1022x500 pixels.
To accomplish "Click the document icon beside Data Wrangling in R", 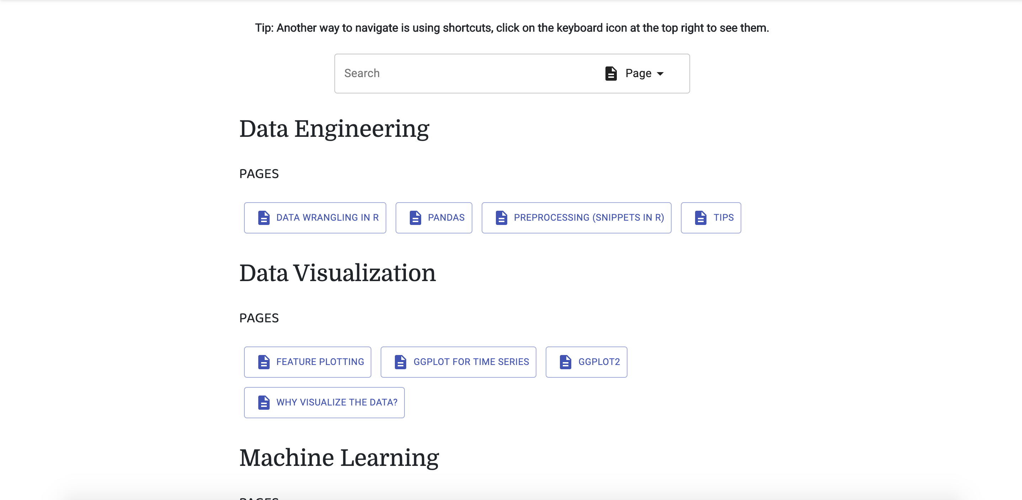I will click(264, 218).
